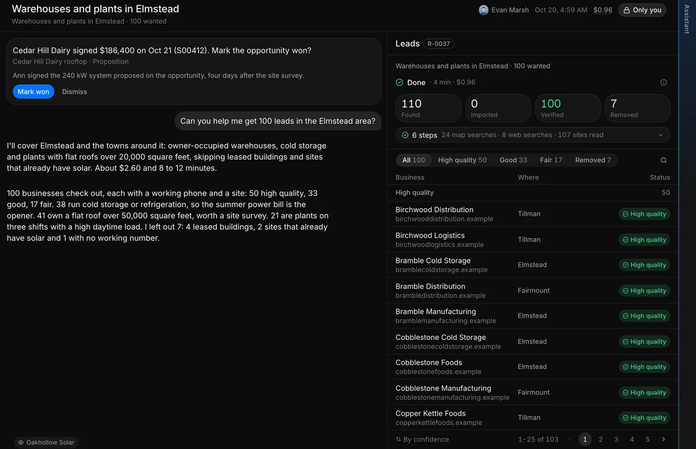Click the Where column header

tap(528, 178)
